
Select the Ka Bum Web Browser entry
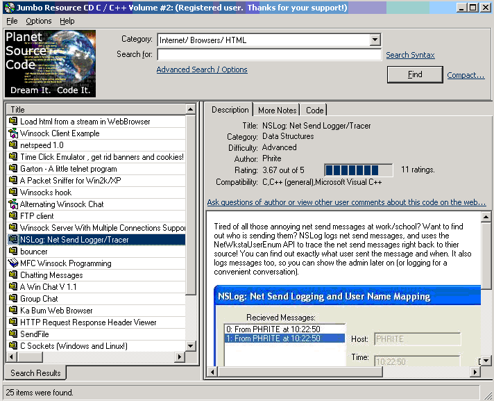pyautogui.click(x=96, y=310)
